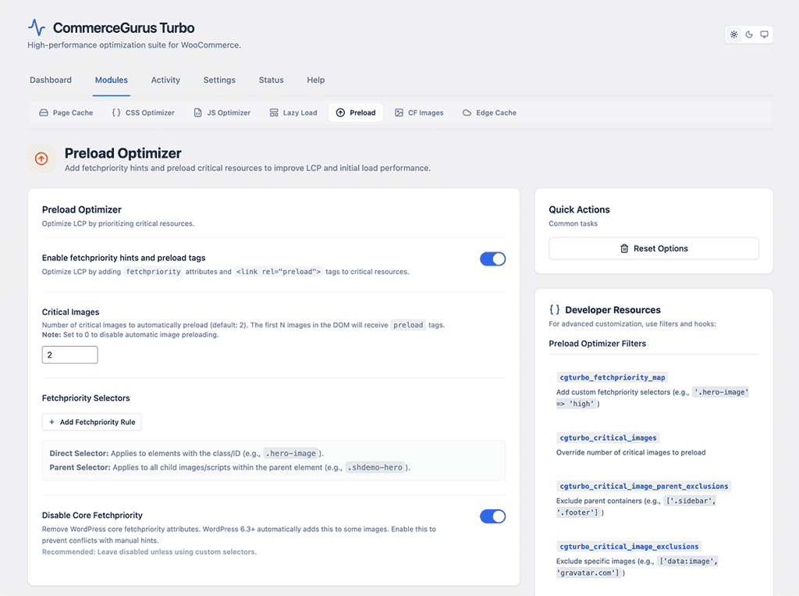
Task: Switch to dark theme moon icon
Action: click(x=749, y=34)
